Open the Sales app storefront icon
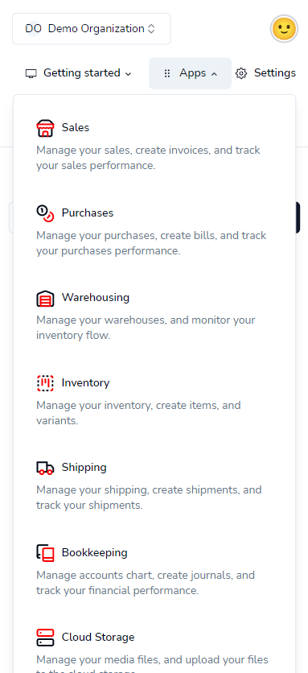The height and width of the screenshot is (673, 308). pos(45,128)
